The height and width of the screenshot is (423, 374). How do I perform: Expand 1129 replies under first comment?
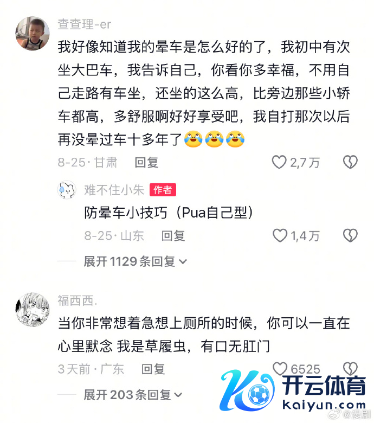pos(136,261)
